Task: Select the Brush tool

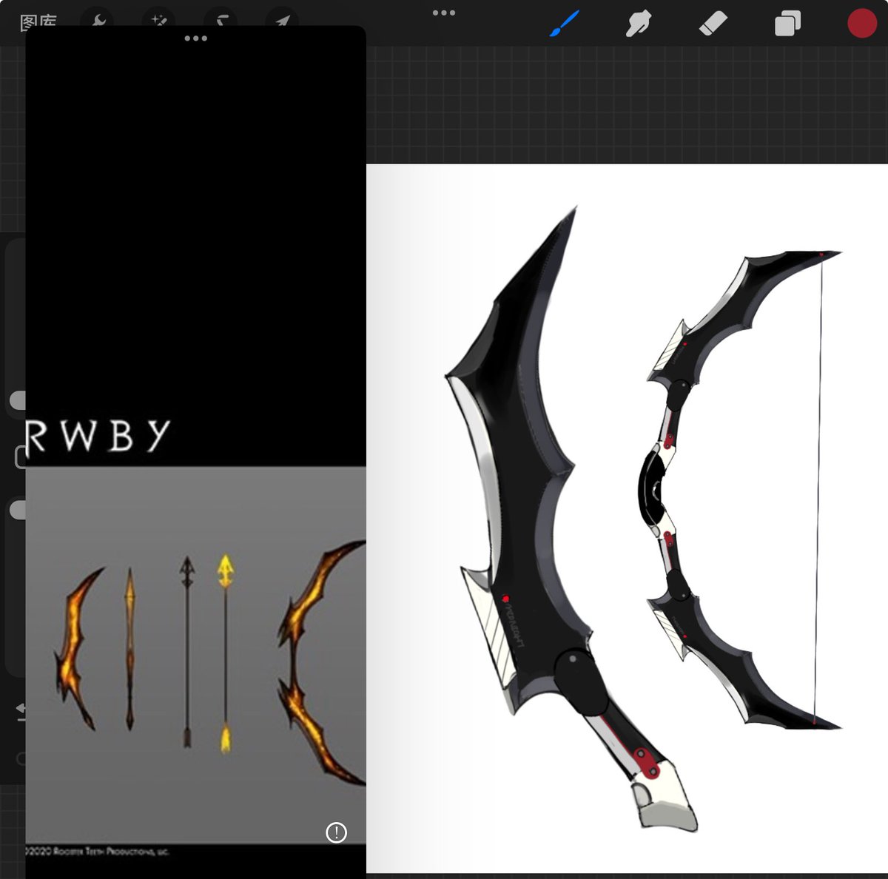Action: tap(565, 24)
